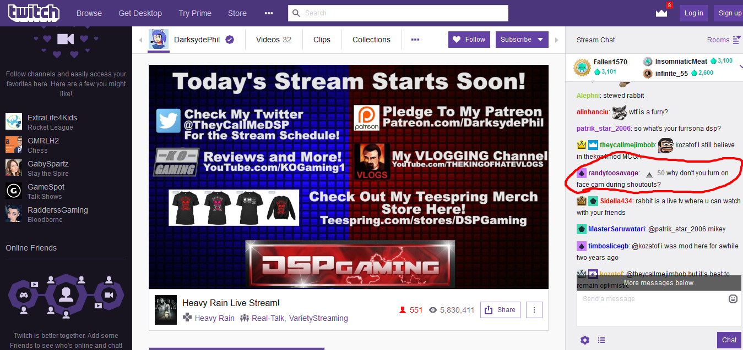
Task: Click the previous channel arrow left of avatar
Action: [x=140, y=40]
